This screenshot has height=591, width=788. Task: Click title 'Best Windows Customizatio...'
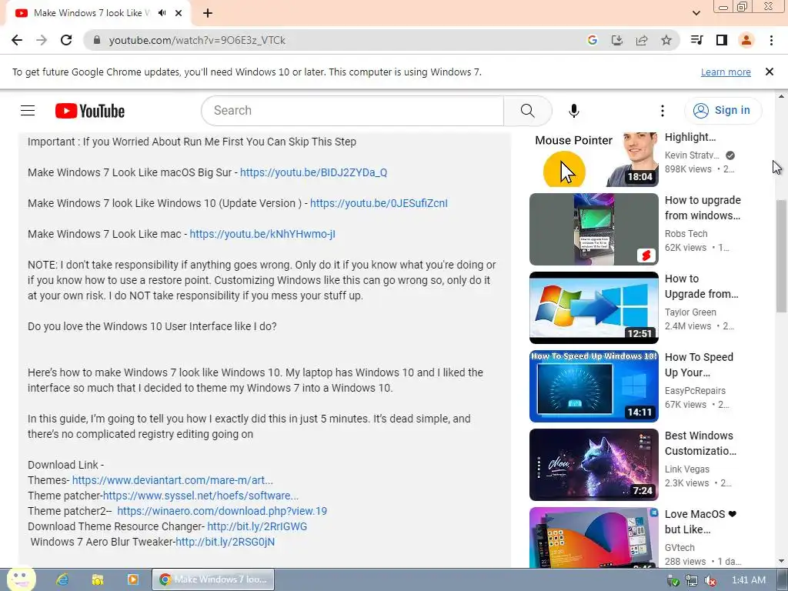tap(700, 443)
